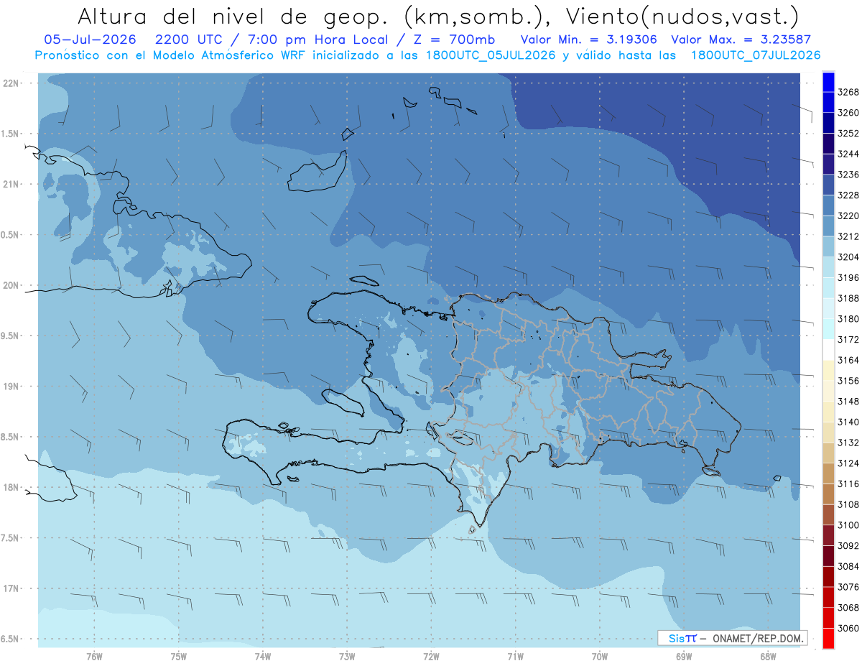This screenshot has width=862, height=666.
Task: Click the longitude label "75W"
Action: pyautogui.click(x=179, y=656)
